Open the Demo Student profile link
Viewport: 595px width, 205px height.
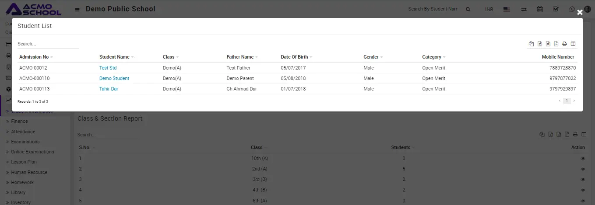[114, 79]
